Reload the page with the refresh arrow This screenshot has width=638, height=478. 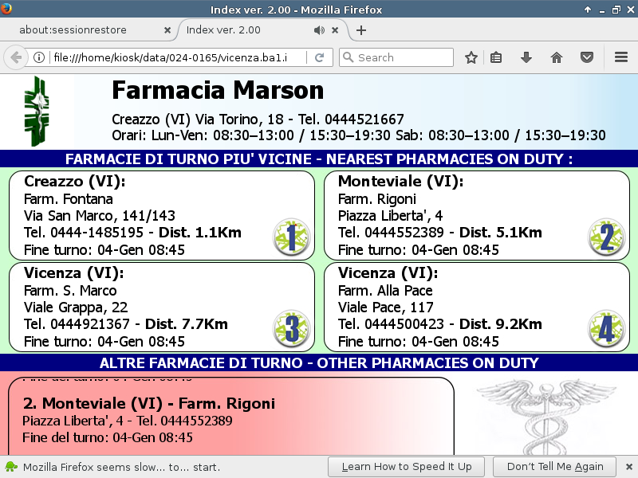tap(319, 57)
